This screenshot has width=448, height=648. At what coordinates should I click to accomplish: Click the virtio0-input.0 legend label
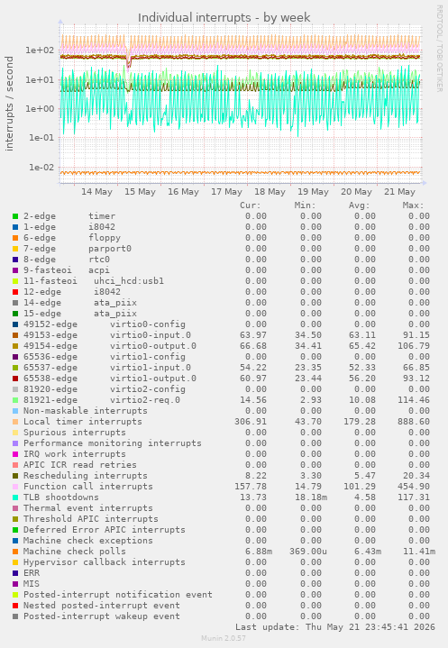tap(151, 335)
